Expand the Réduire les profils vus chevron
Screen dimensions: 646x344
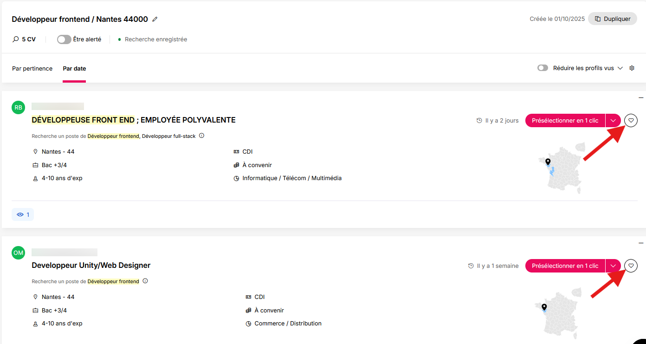click(620, 68)
